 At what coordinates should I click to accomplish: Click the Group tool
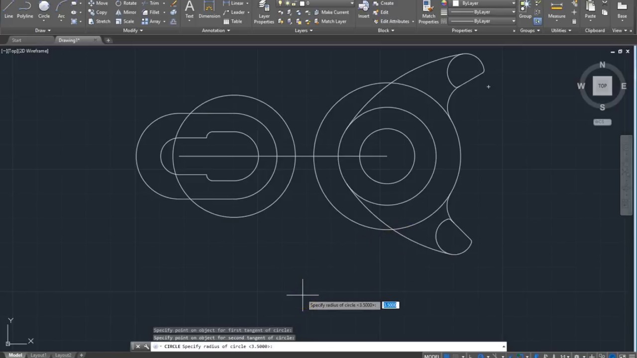[x=525, y=9]
